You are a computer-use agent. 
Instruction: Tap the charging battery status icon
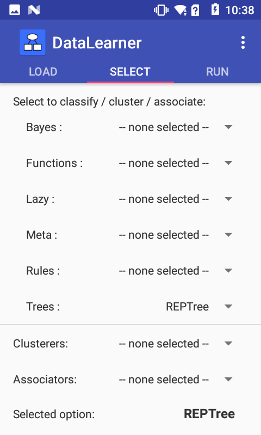point(215,9)
